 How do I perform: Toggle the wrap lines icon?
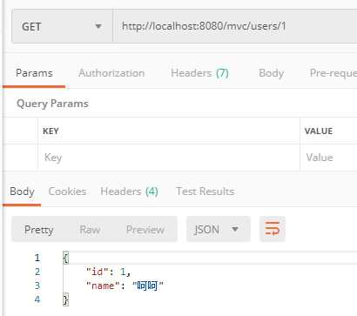click(x=273, y=229)
